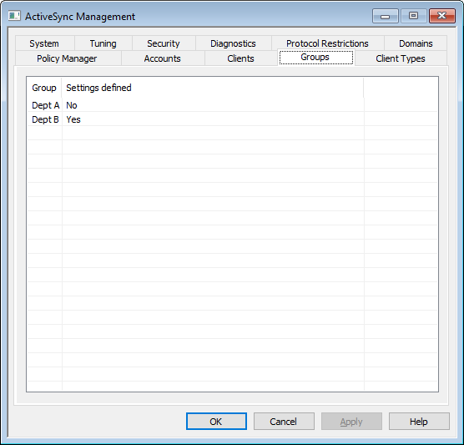Open the Policy Manager tab
Image resolution: width=464 pixels, height=445 pixels.
pos(67,58)
